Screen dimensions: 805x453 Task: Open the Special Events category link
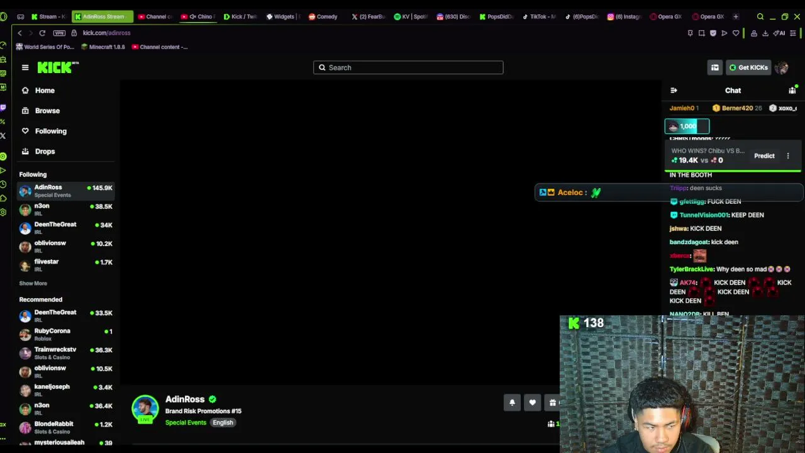tap(186, 423)
